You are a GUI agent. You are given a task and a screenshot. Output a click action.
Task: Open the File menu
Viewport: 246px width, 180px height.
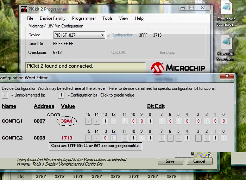[30, 18]
